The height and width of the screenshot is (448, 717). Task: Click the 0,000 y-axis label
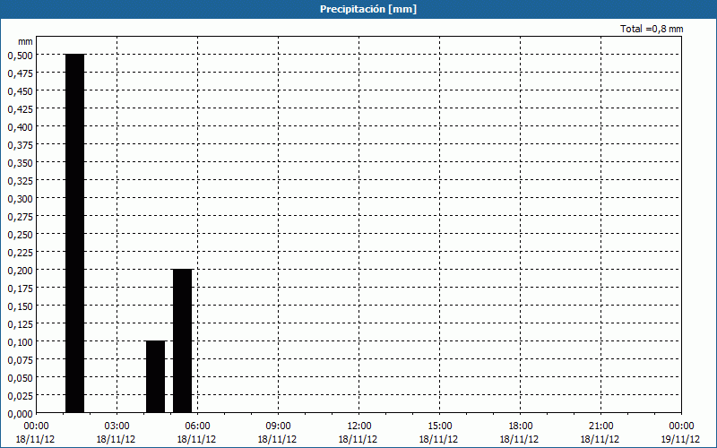click(x=21, y=414)
